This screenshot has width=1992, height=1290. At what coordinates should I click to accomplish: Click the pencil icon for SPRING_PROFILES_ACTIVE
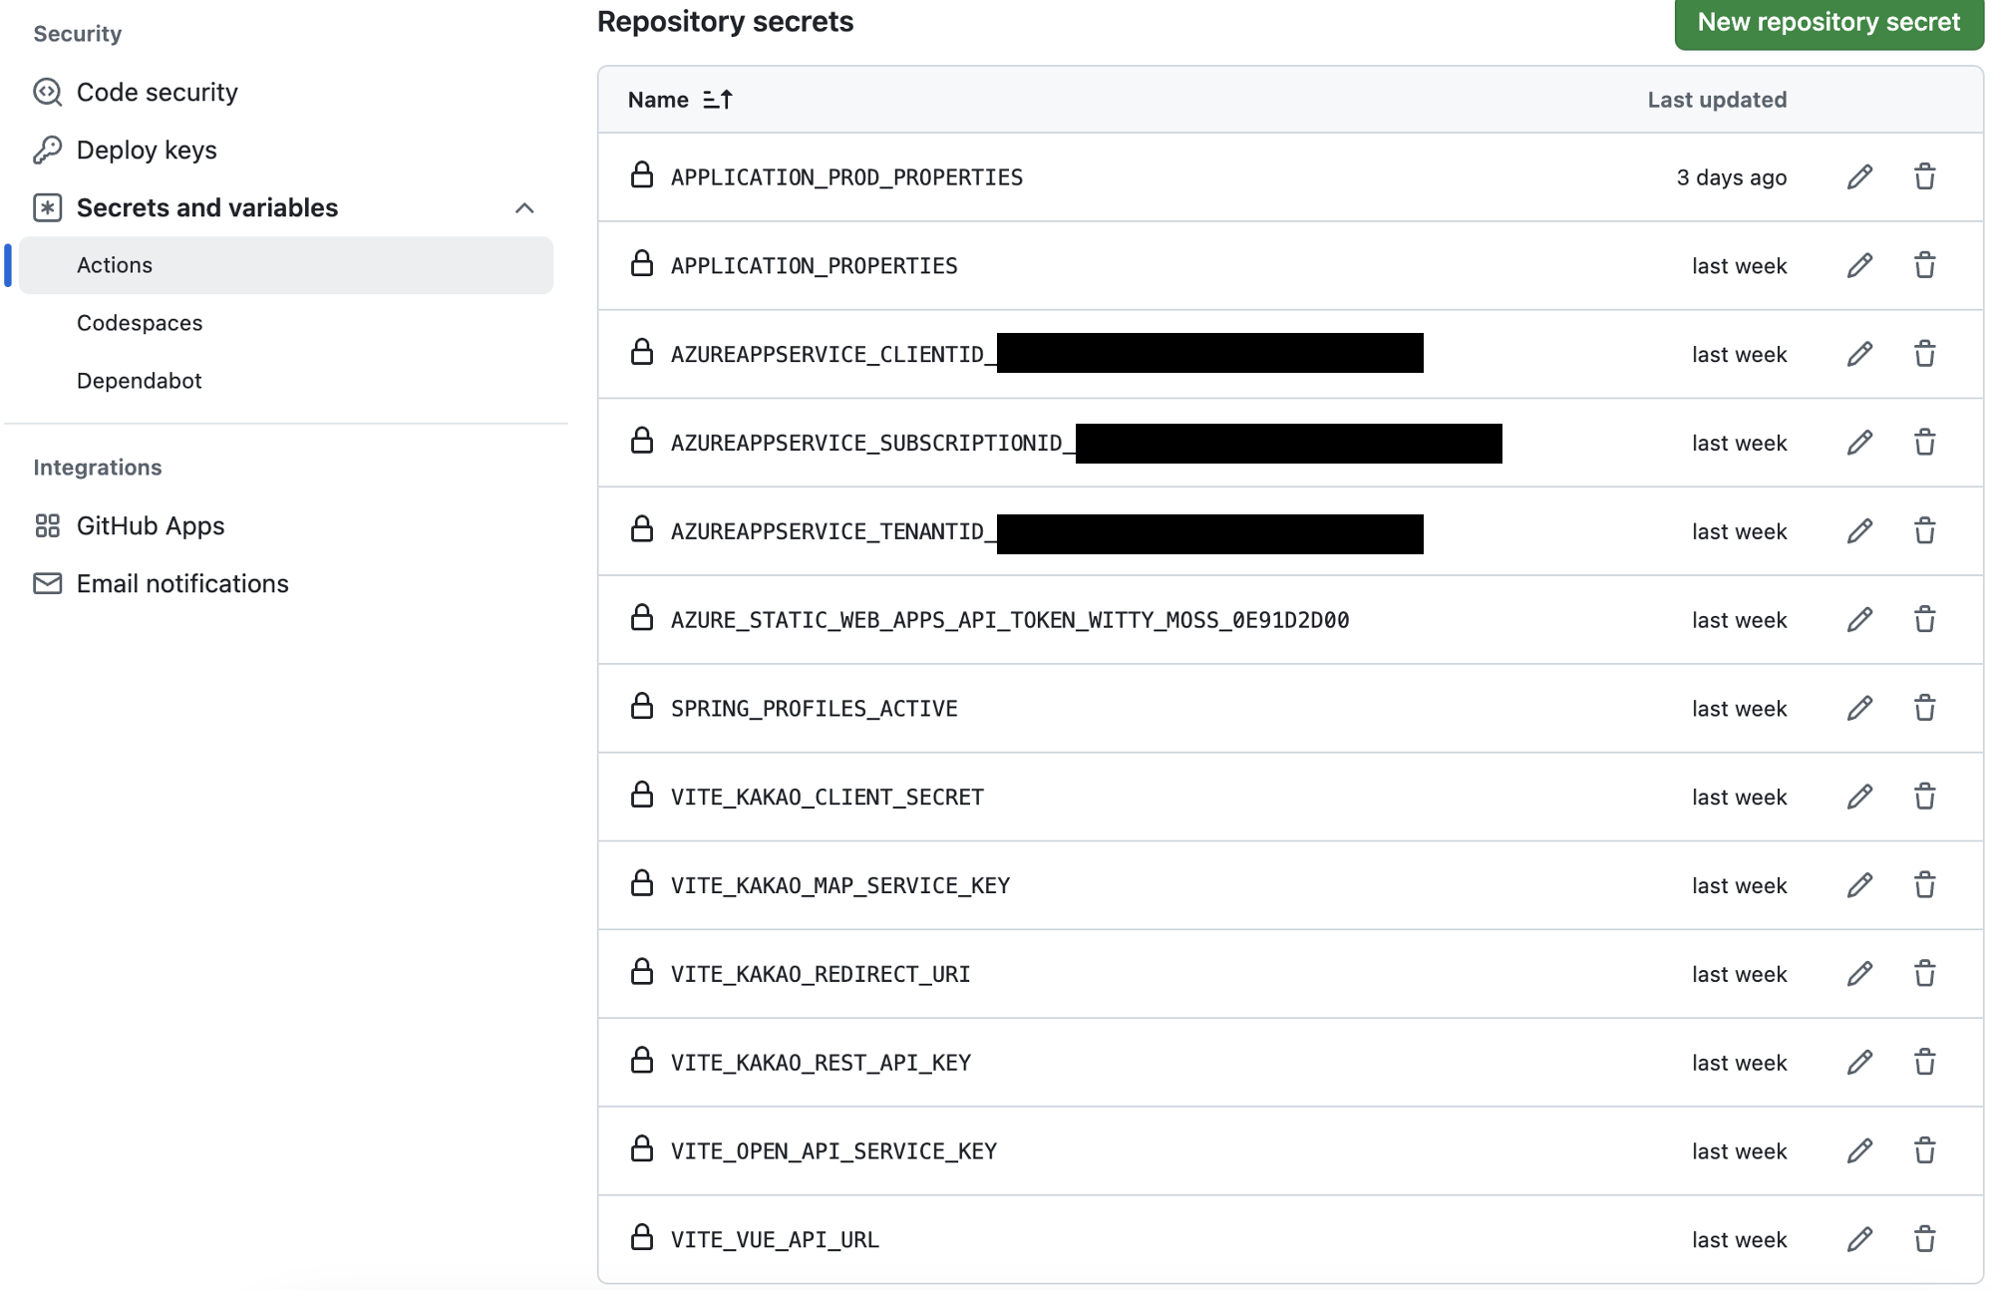(x=1859, y=709)
